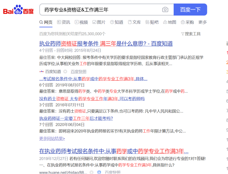The image size is (228, 174).
Task: Click text 6个回答 2019年08月07日
Action: tap(62, 85)
